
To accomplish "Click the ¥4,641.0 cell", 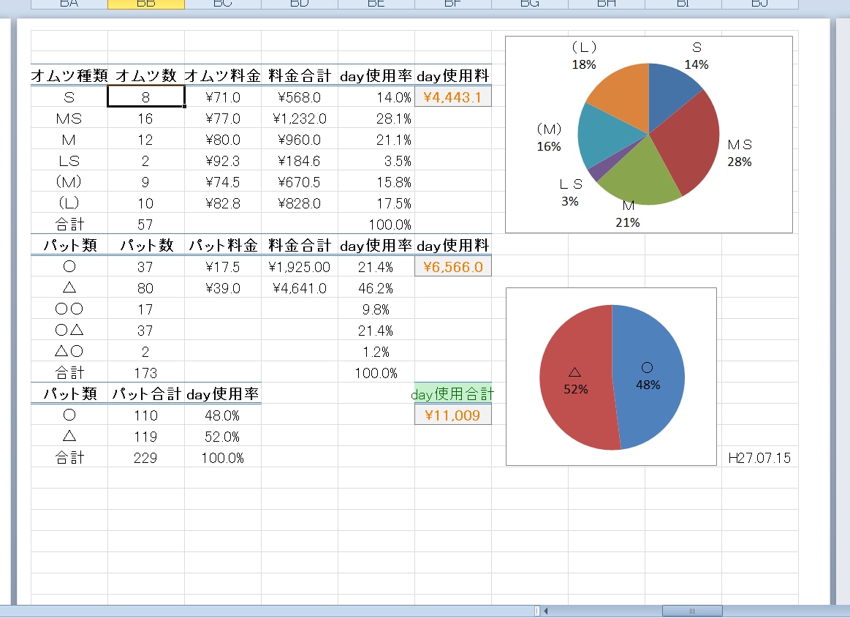I will (300, 288).
